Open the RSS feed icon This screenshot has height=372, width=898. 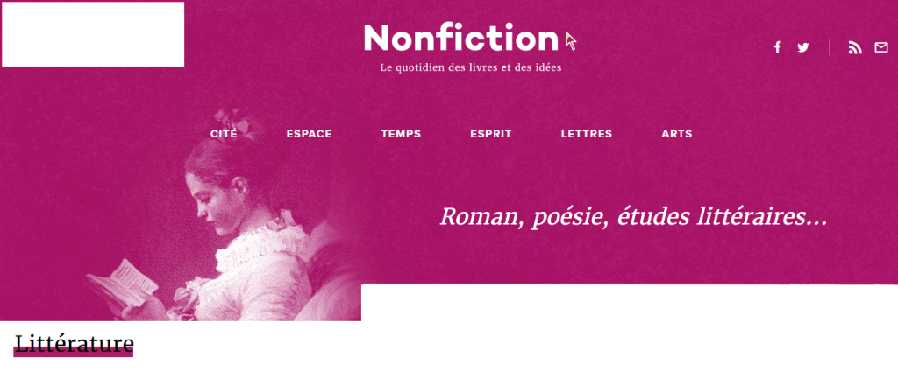854,48
